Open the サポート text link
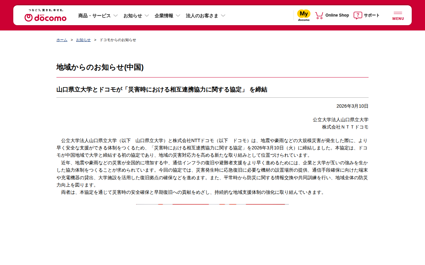The height and width of the screenshot is (265, 425). [372, 15]
